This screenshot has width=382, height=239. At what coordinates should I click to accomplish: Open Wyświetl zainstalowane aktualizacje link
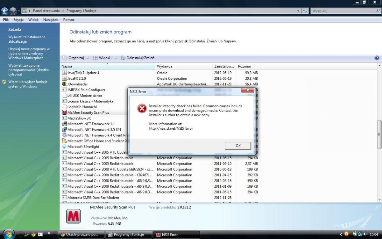coord(27,39)
